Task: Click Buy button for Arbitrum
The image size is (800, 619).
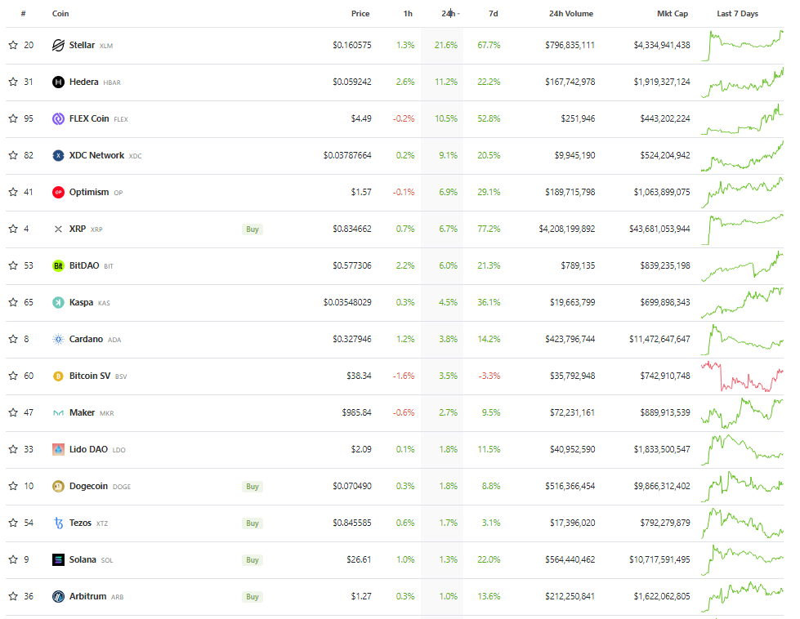Action: tap(253, 596)
